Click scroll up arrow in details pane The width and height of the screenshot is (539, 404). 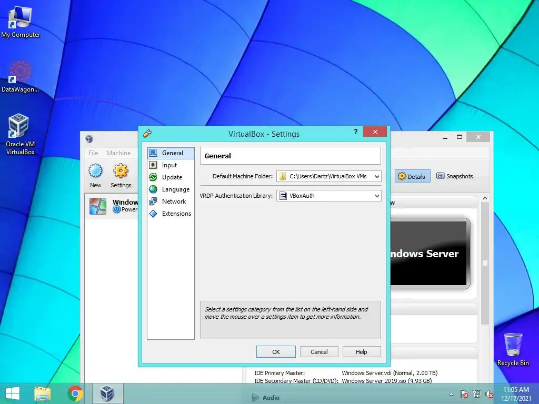point(485,198)
